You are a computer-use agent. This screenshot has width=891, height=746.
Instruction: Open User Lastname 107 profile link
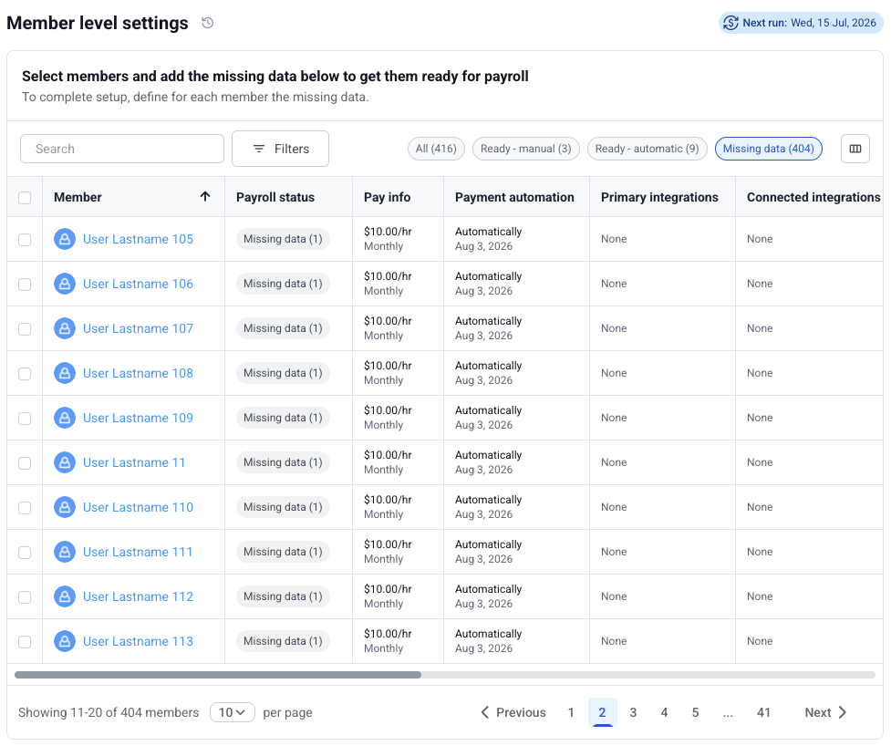[x=138, y=328]
